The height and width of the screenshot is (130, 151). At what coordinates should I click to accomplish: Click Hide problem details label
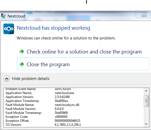coord(31,79)
